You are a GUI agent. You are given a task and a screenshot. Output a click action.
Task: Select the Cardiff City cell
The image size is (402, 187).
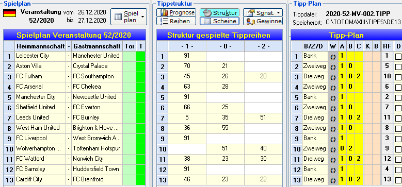click(40, 180)
